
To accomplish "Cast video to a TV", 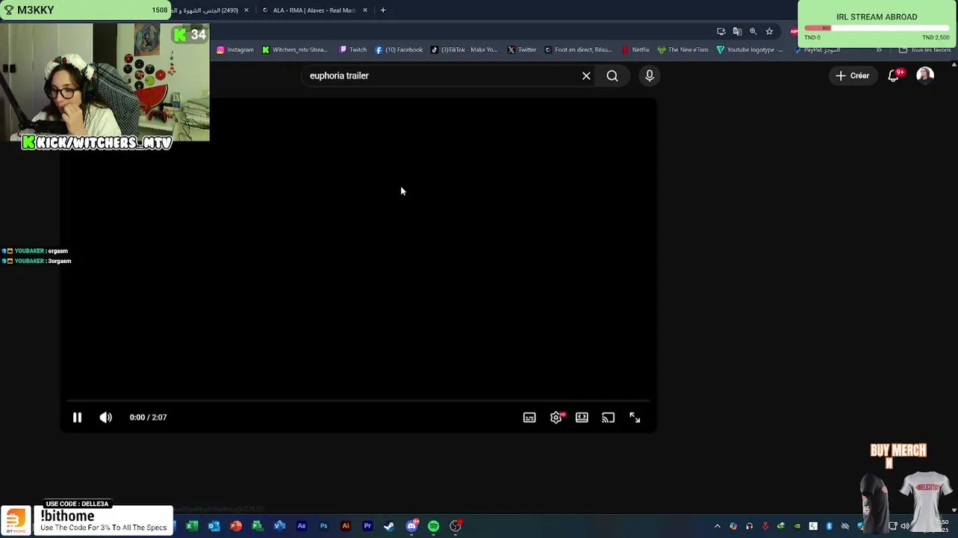I will [x=609, y=418].
